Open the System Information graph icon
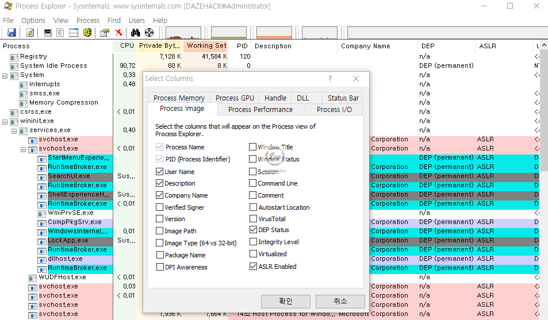Screen dimensions: 548x320 coord(48,33)
